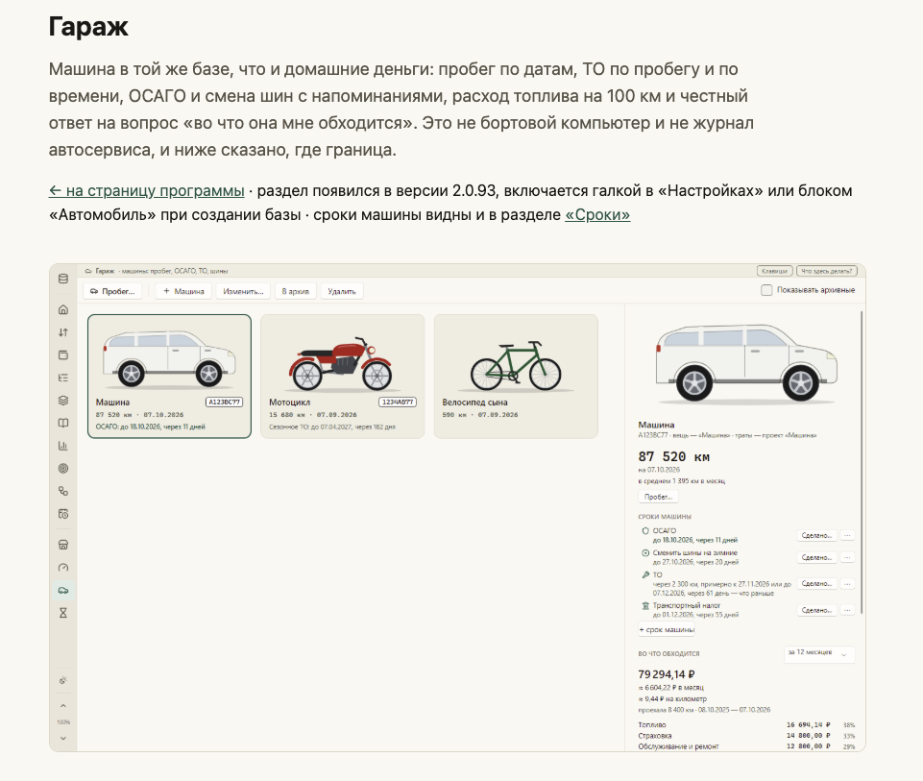Screen dimensions: 923x781
Task: Select the stacked layers sidebar icon
Action: coord(63,401)
